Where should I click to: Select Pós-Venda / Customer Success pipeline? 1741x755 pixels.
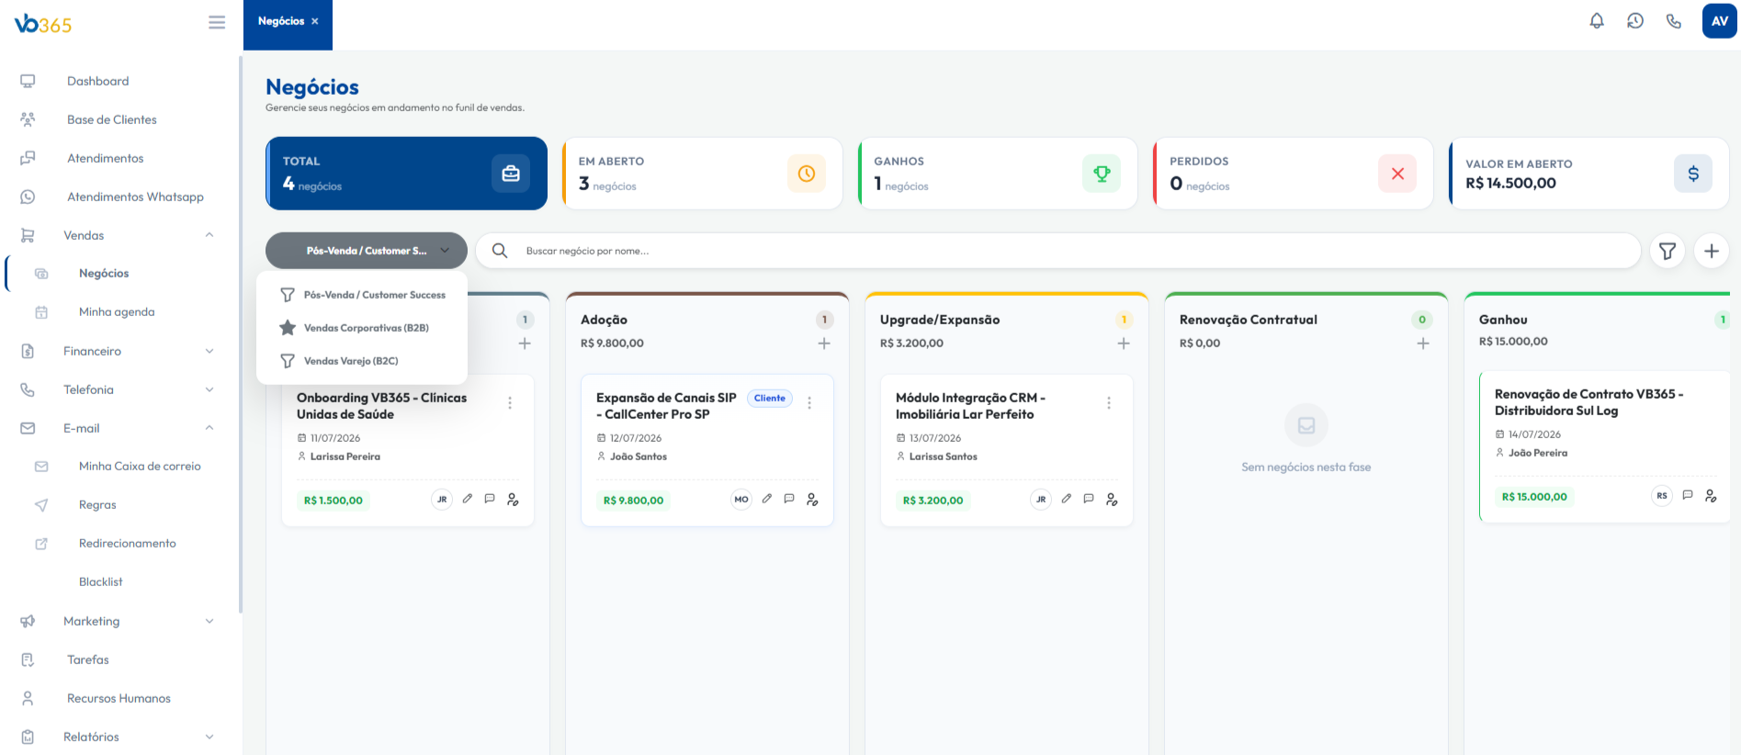pos(362,295)
